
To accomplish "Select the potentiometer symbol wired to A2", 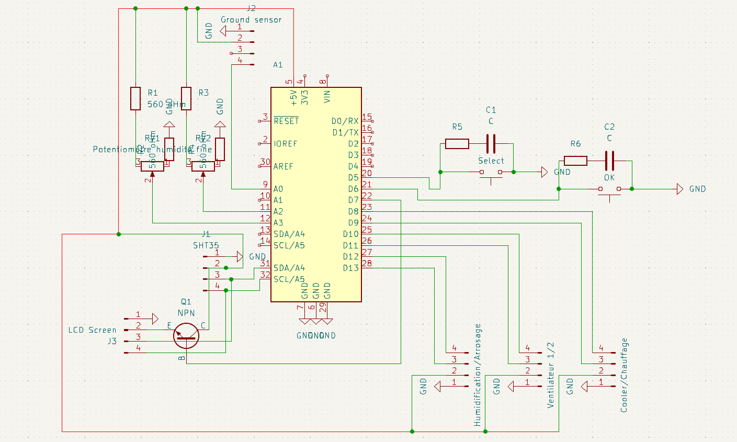I will [203, 167].
